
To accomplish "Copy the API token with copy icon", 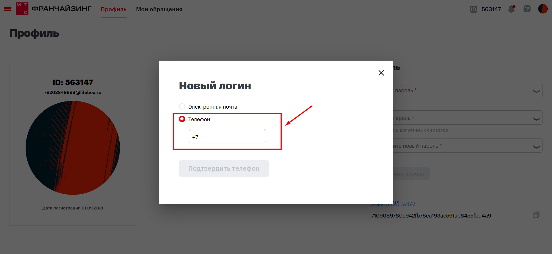I will coord(536,215).
